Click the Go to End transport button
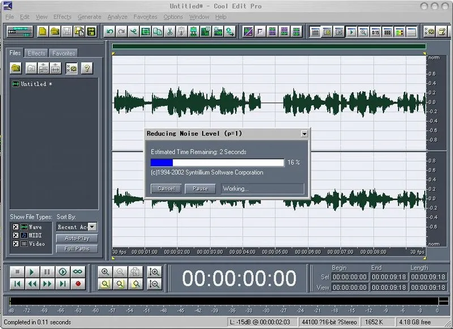Image resolution: width=453 pixels, height=329 pixels. [x=62, y=284]
